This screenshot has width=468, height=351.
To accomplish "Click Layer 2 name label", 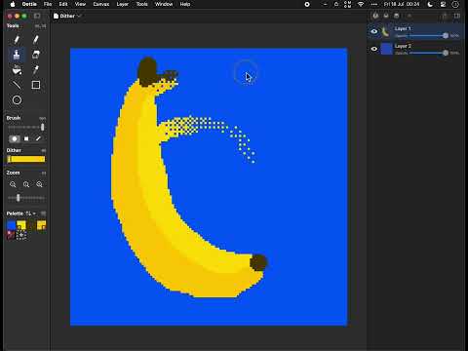I will (x=403, y=46).
